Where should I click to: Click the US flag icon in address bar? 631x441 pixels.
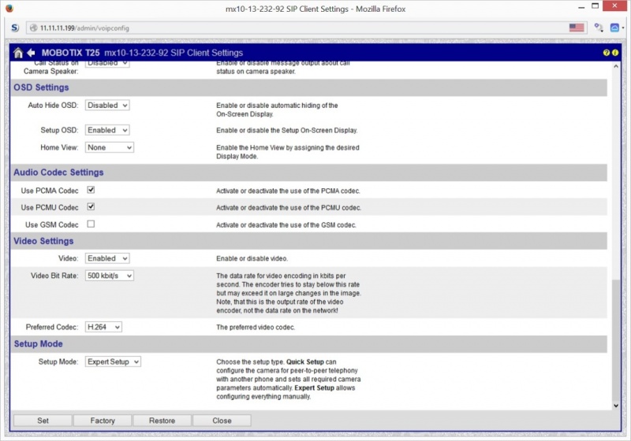[x=577, y=28]
